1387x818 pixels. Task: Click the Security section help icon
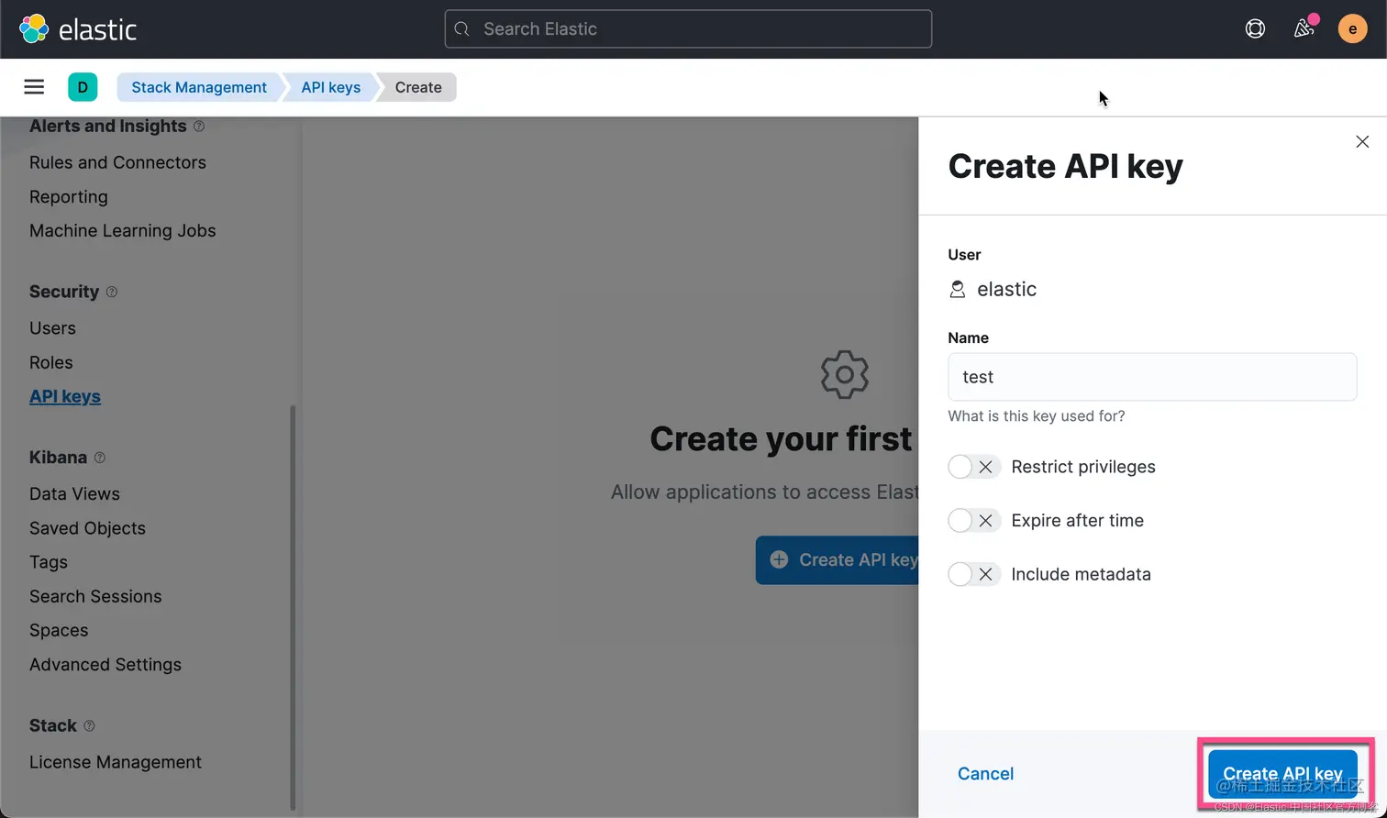pos(112,292)
